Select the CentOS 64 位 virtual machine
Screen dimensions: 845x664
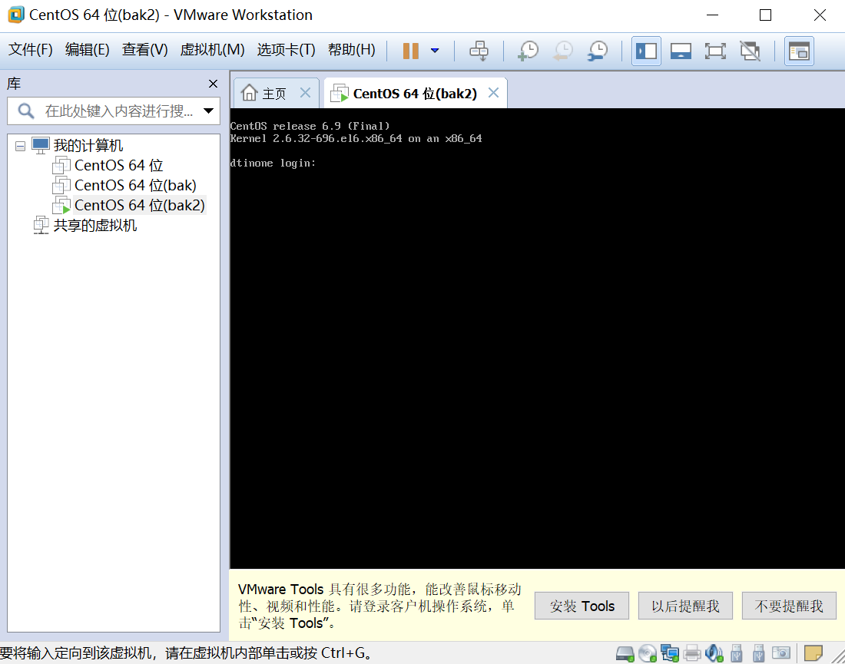point(118,165)
